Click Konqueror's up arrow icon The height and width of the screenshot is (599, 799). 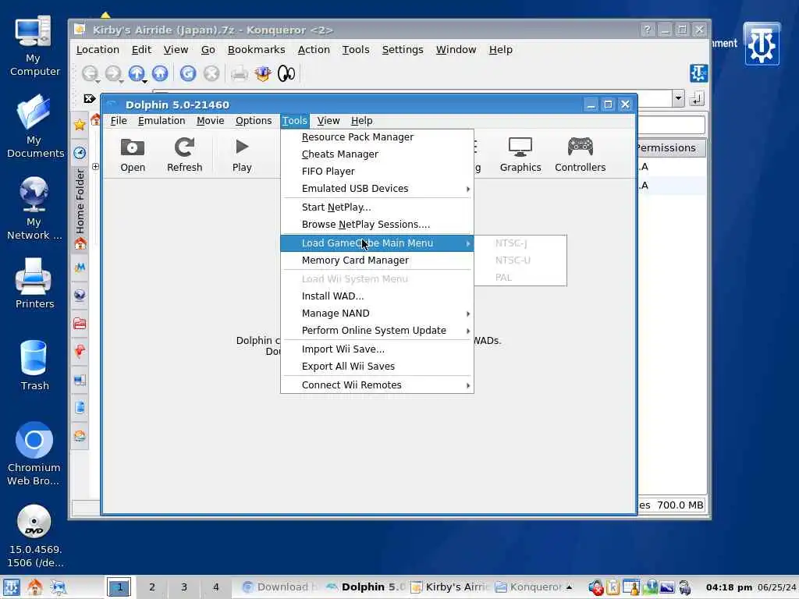pos(137,73)
